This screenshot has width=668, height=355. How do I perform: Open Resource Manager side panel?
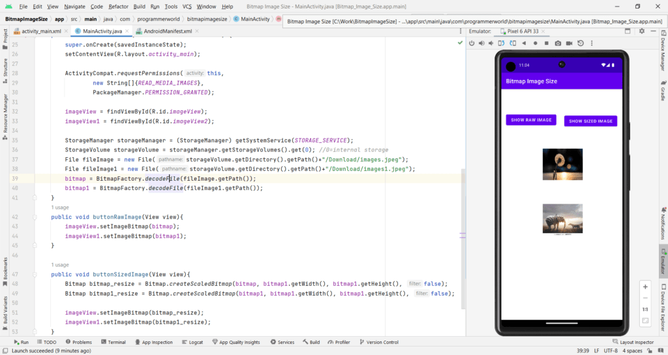(x=5, y=117)
